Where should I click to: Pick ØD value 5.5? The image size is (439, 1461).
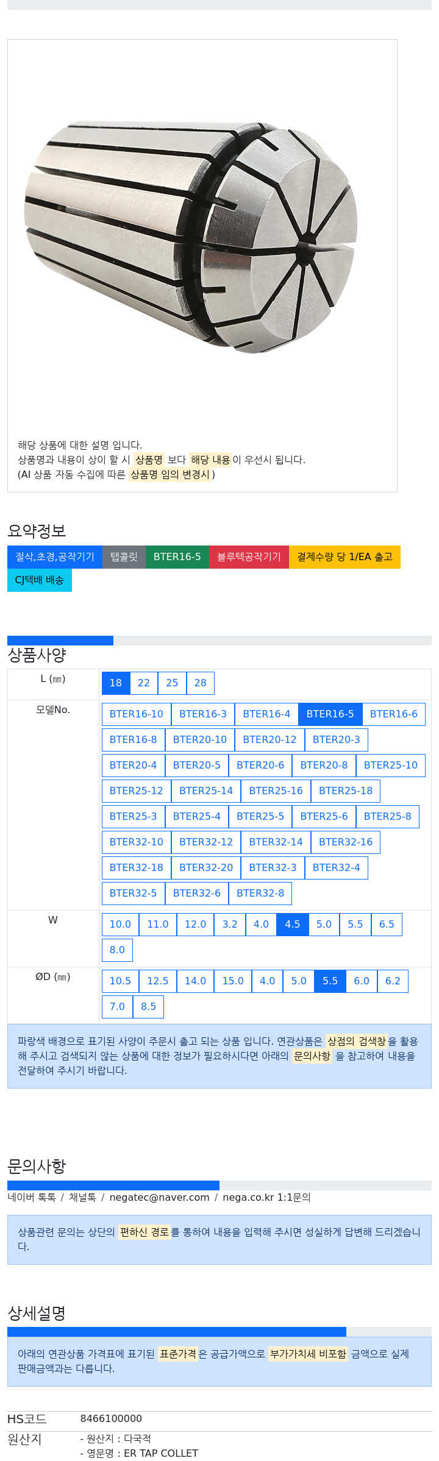coord(330,981)
